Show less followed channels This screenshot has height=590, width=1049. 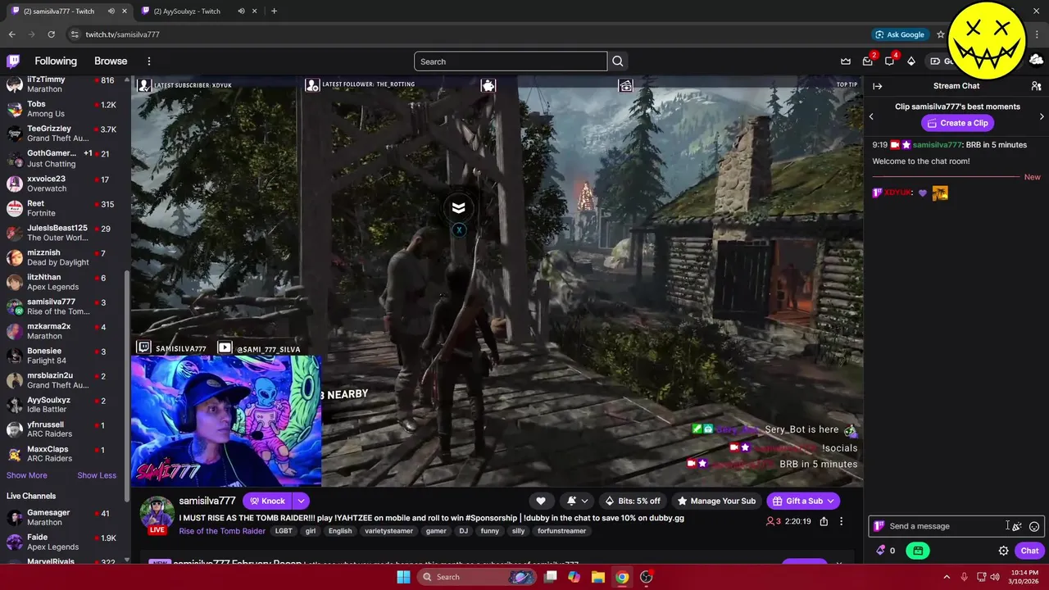coord(97,475)
